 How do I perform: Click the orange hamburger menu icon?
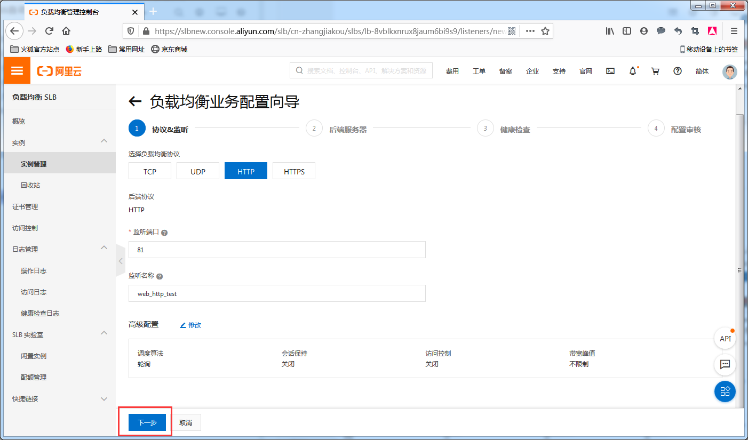coord(17,70)
